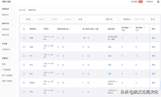This screenshot has width=161, height=97.
Task: Open 我的订单 in the sidebar
Action: [x=6, y=35]
